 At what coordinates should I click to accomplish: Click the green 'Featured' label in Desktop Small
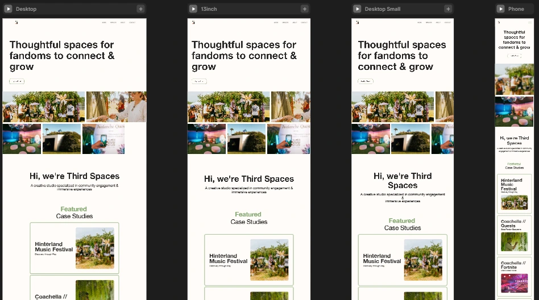pyautogui.click(x=402, y=220)
